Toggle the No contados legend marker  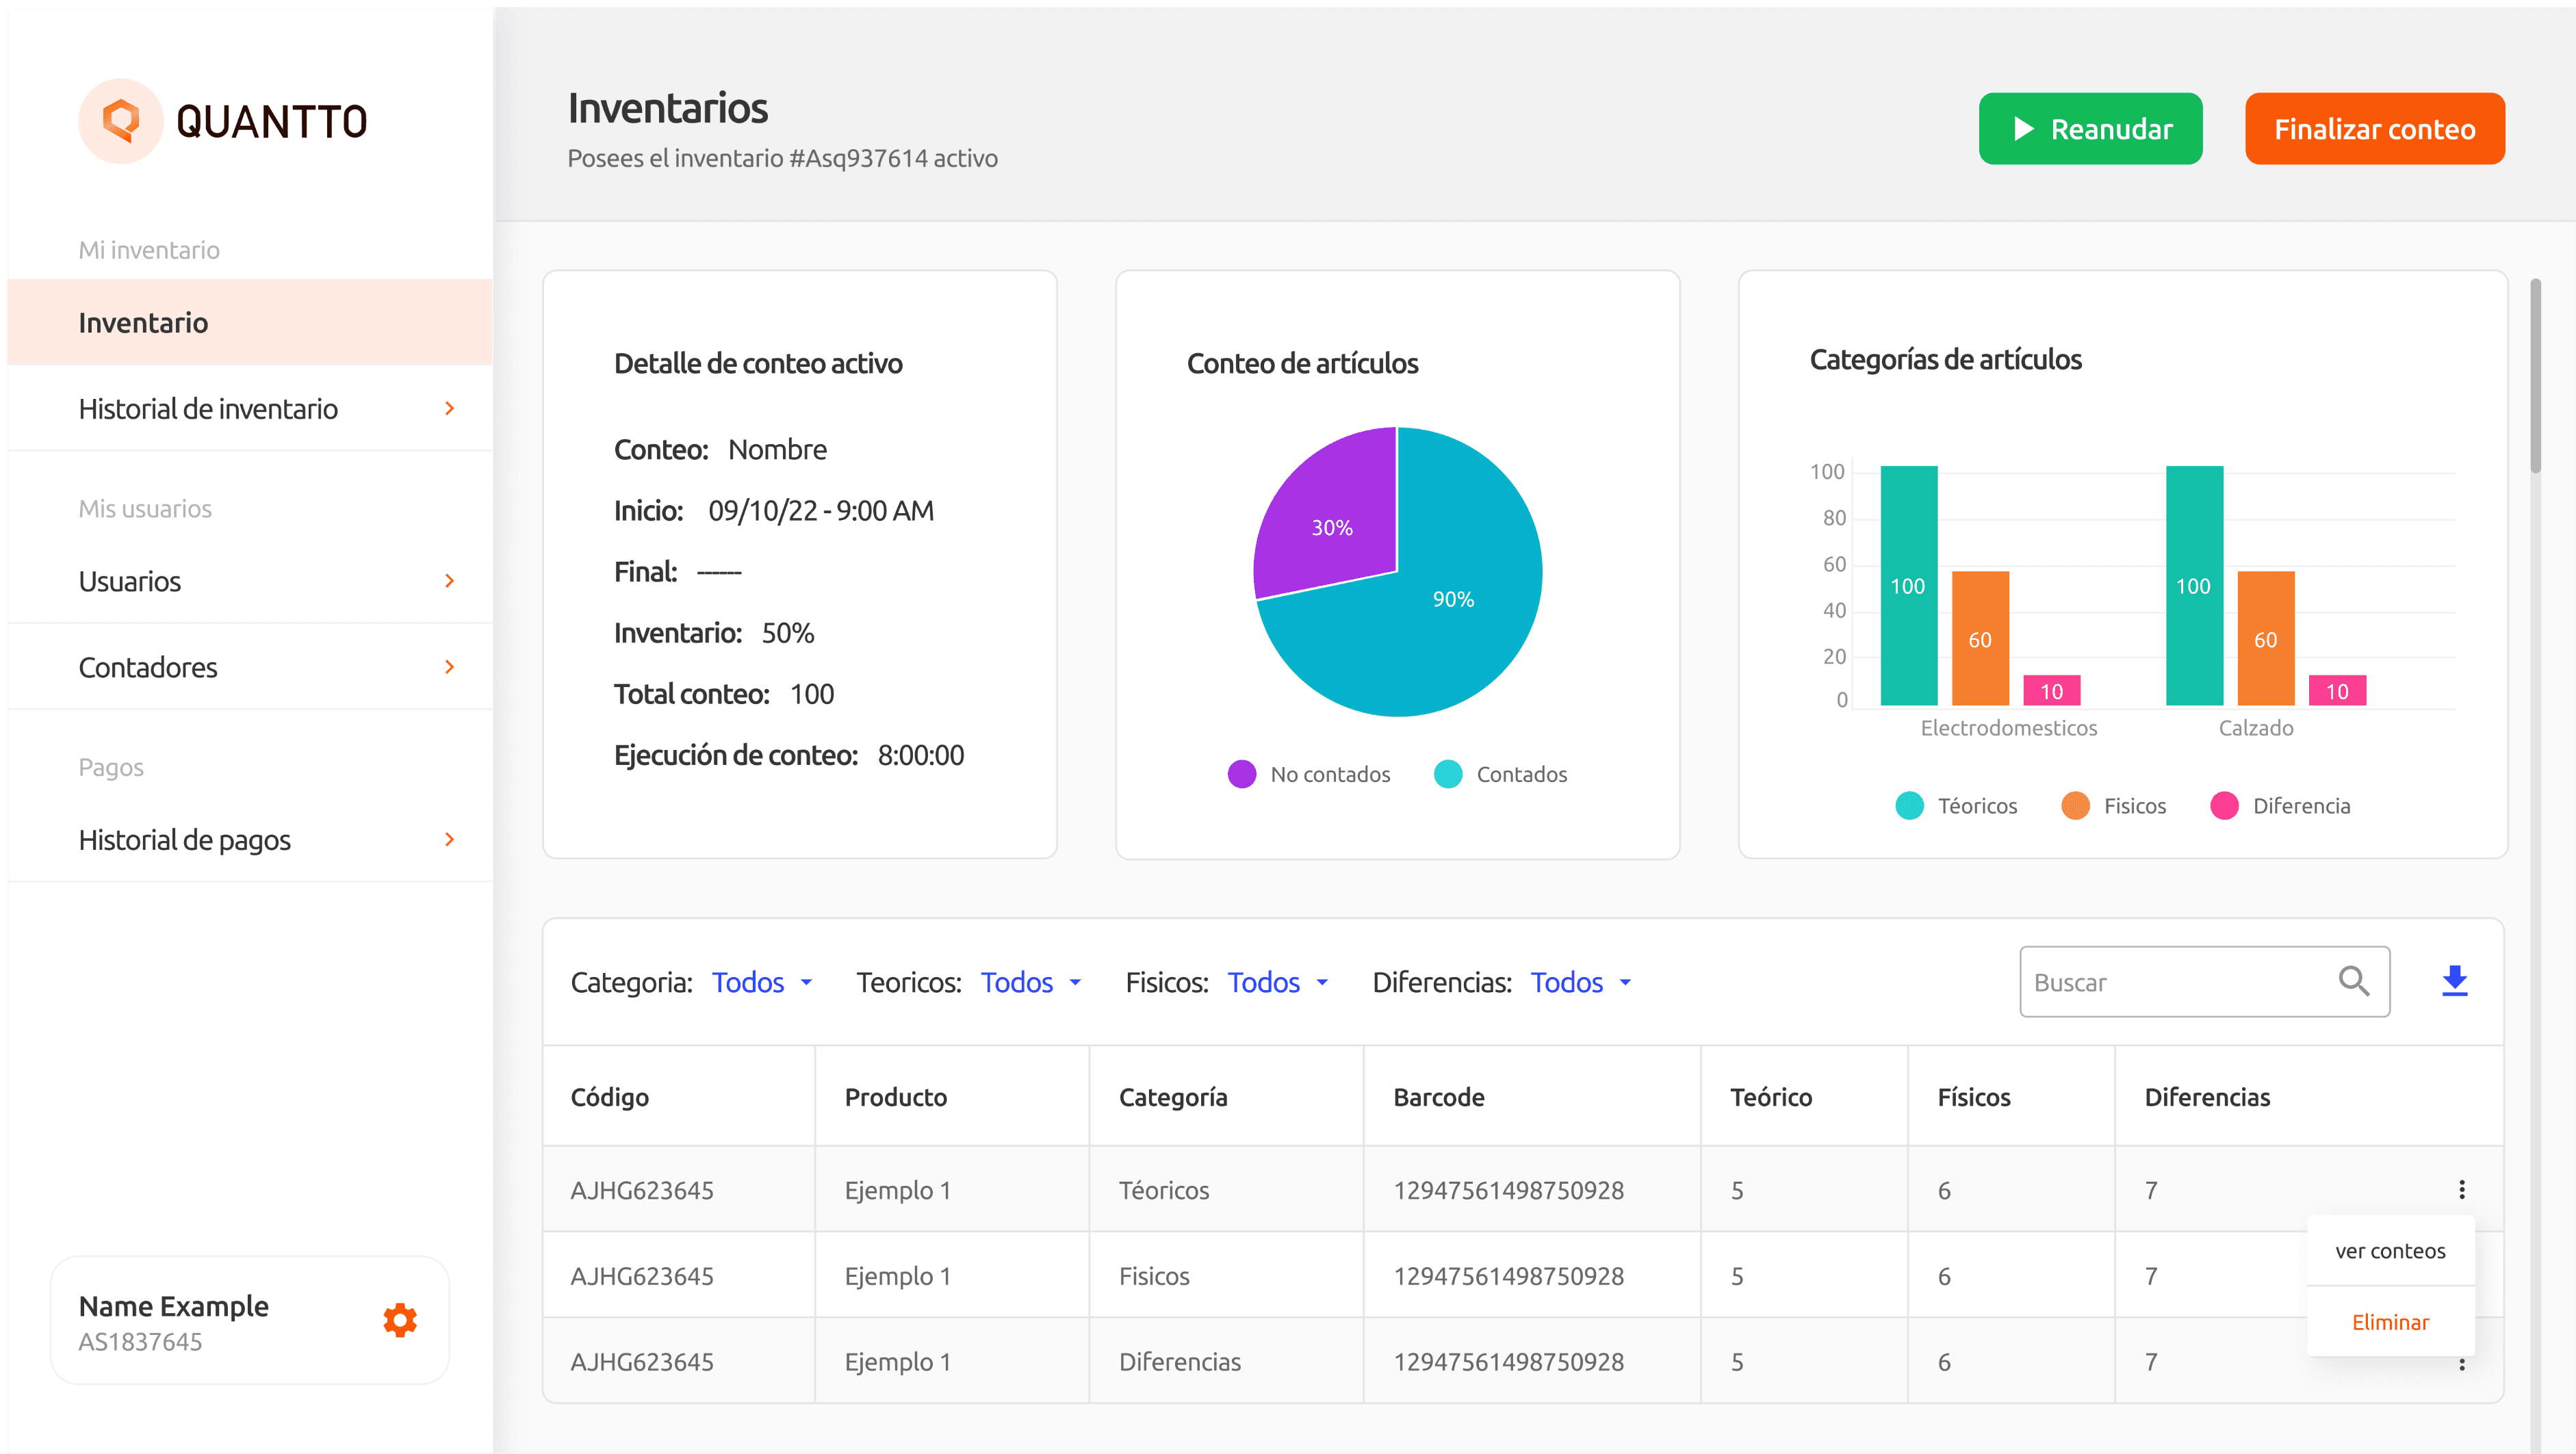(x=1241, y=774)
